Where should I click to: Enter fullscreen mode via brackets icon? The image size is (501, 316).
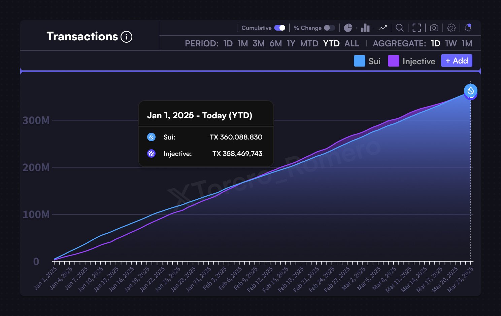pos(417,28)
